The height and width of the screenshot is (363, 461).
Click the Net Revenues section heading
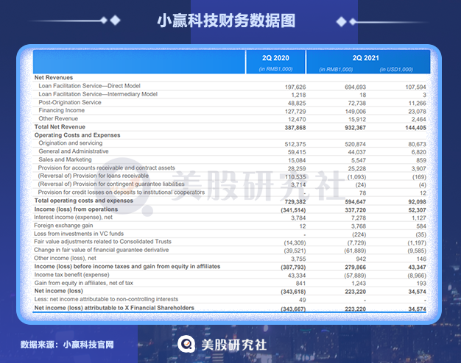[54, 77]
